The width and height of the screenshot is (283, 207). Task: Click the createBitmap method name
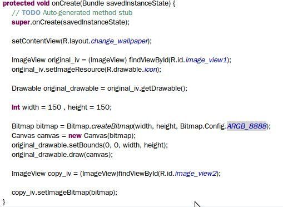click(x=112, y=126)
